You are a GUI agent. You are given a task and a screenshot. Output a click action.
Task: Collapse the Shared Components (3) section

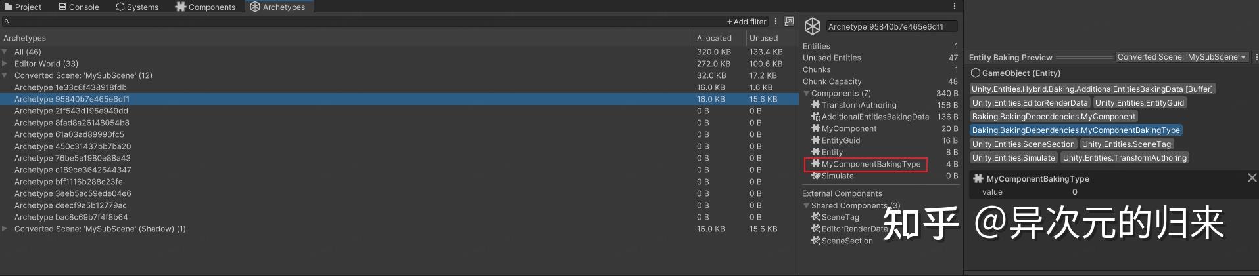click(807, 206)
